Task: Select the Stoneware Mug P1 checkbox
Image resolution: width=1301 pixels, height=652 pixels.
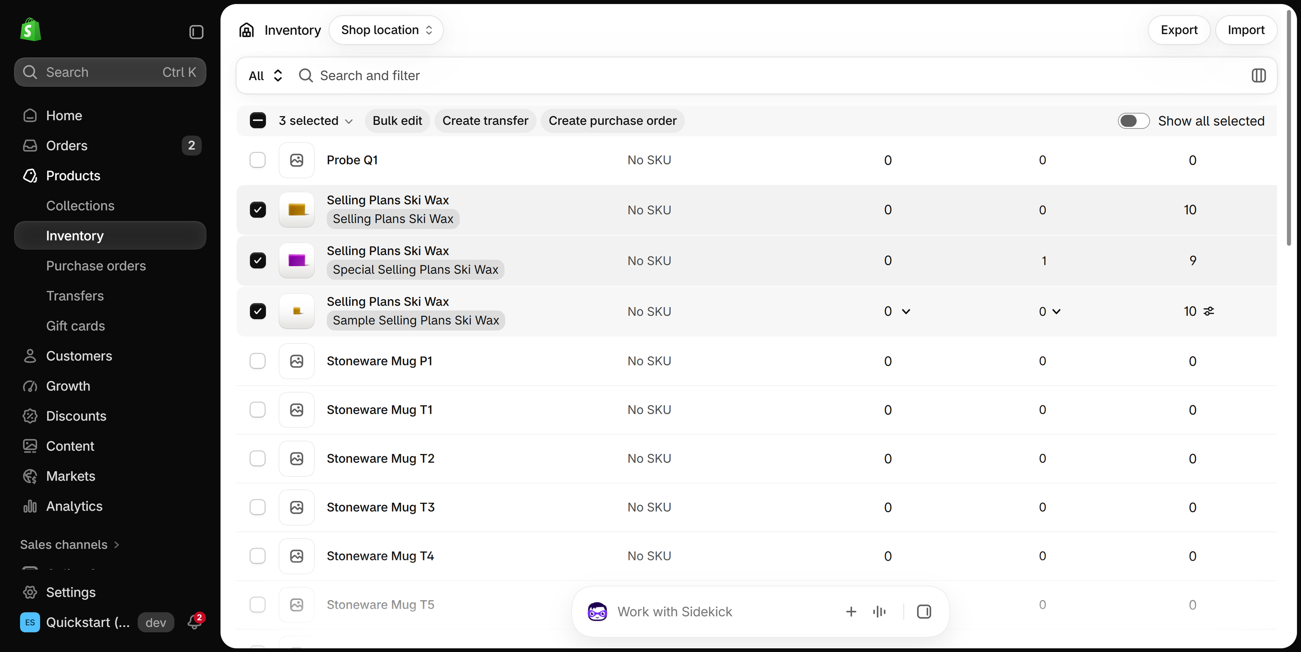Action: point(258,361)
